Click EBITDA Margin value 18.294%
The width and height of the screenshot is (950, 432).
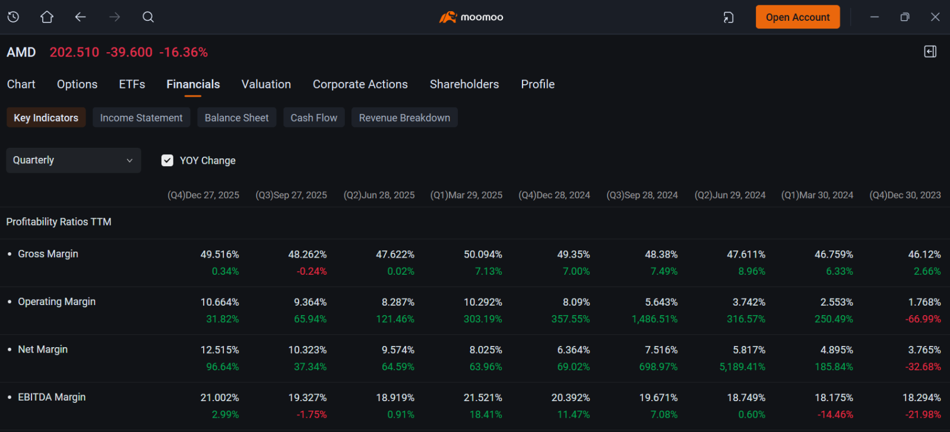pyautogui.click(x=921, y=398)
